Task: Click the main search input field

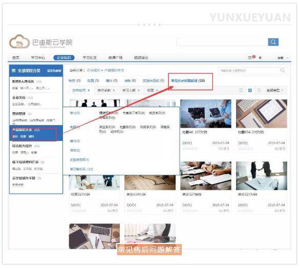Action: [x=222, y=42]
